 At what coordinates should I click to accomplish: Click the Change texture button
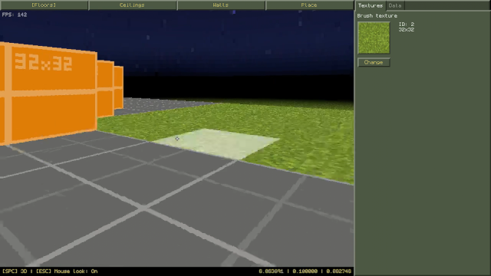pos(374,62)
